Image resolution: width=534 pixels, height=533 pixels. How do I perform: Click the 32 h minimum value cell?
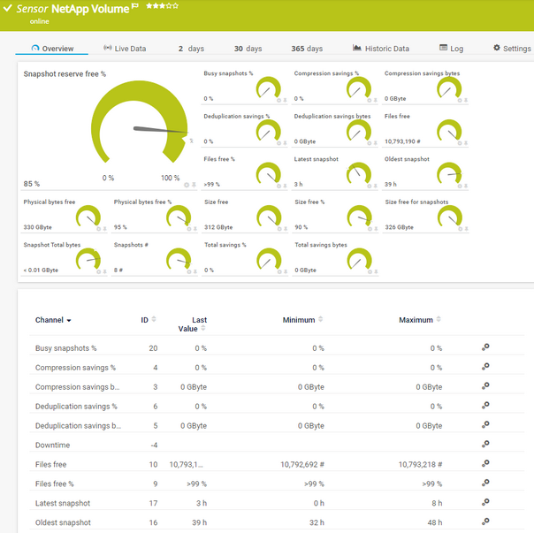coord(317,522)
